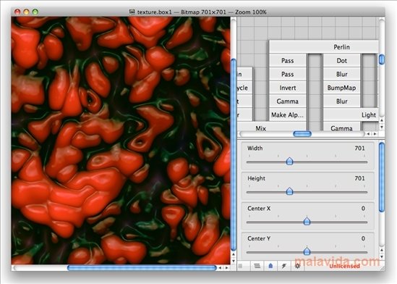The image size is (397, 284).
Task: Click down scroll arrow of preview vertical scrollbar
Action: click(234, 260)
